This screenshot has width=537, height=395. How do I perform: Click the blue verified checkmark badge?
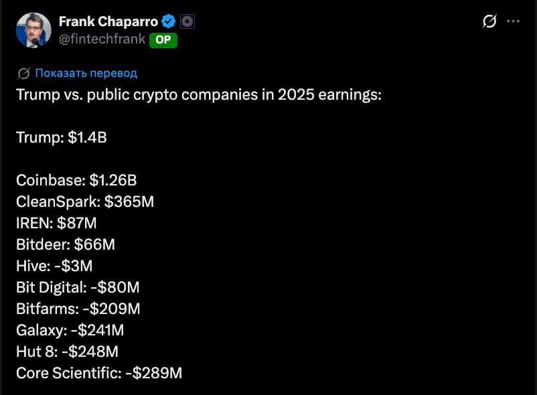[169, 21]
